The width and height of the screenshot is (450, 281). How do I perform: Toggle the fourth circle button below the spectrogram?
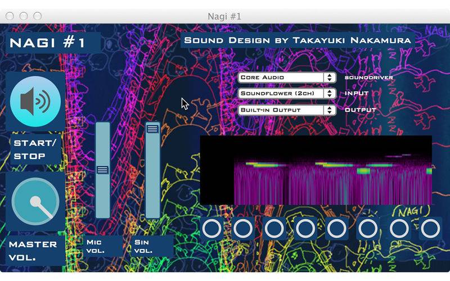[305, 229]
